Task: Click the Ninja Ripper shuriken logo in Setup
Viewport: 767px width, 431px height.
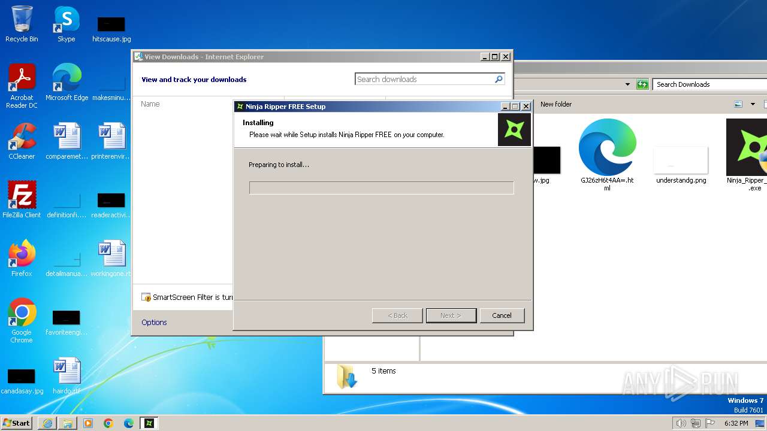Action: 514,130
